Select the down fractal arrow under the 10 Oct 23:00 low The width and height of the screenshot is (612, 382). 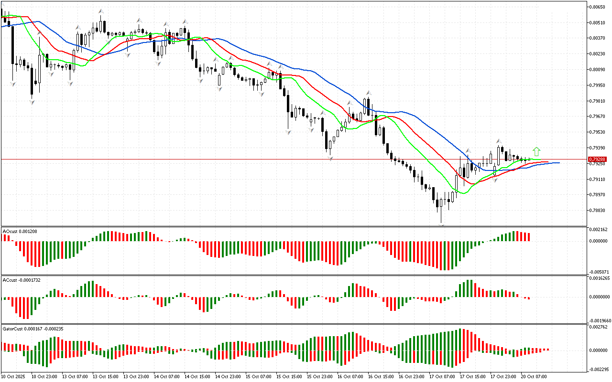coord(32,102)
